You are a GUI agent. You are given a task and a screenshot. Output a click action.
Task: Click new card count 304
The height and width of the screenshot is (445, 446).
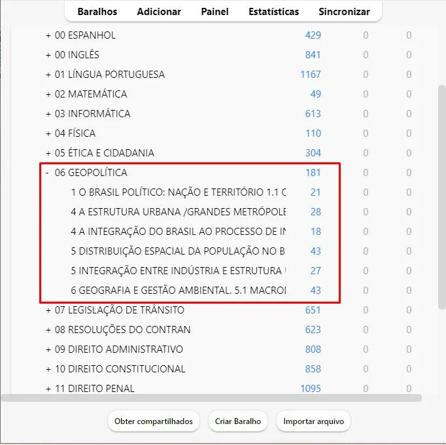(x=313, y=153)
